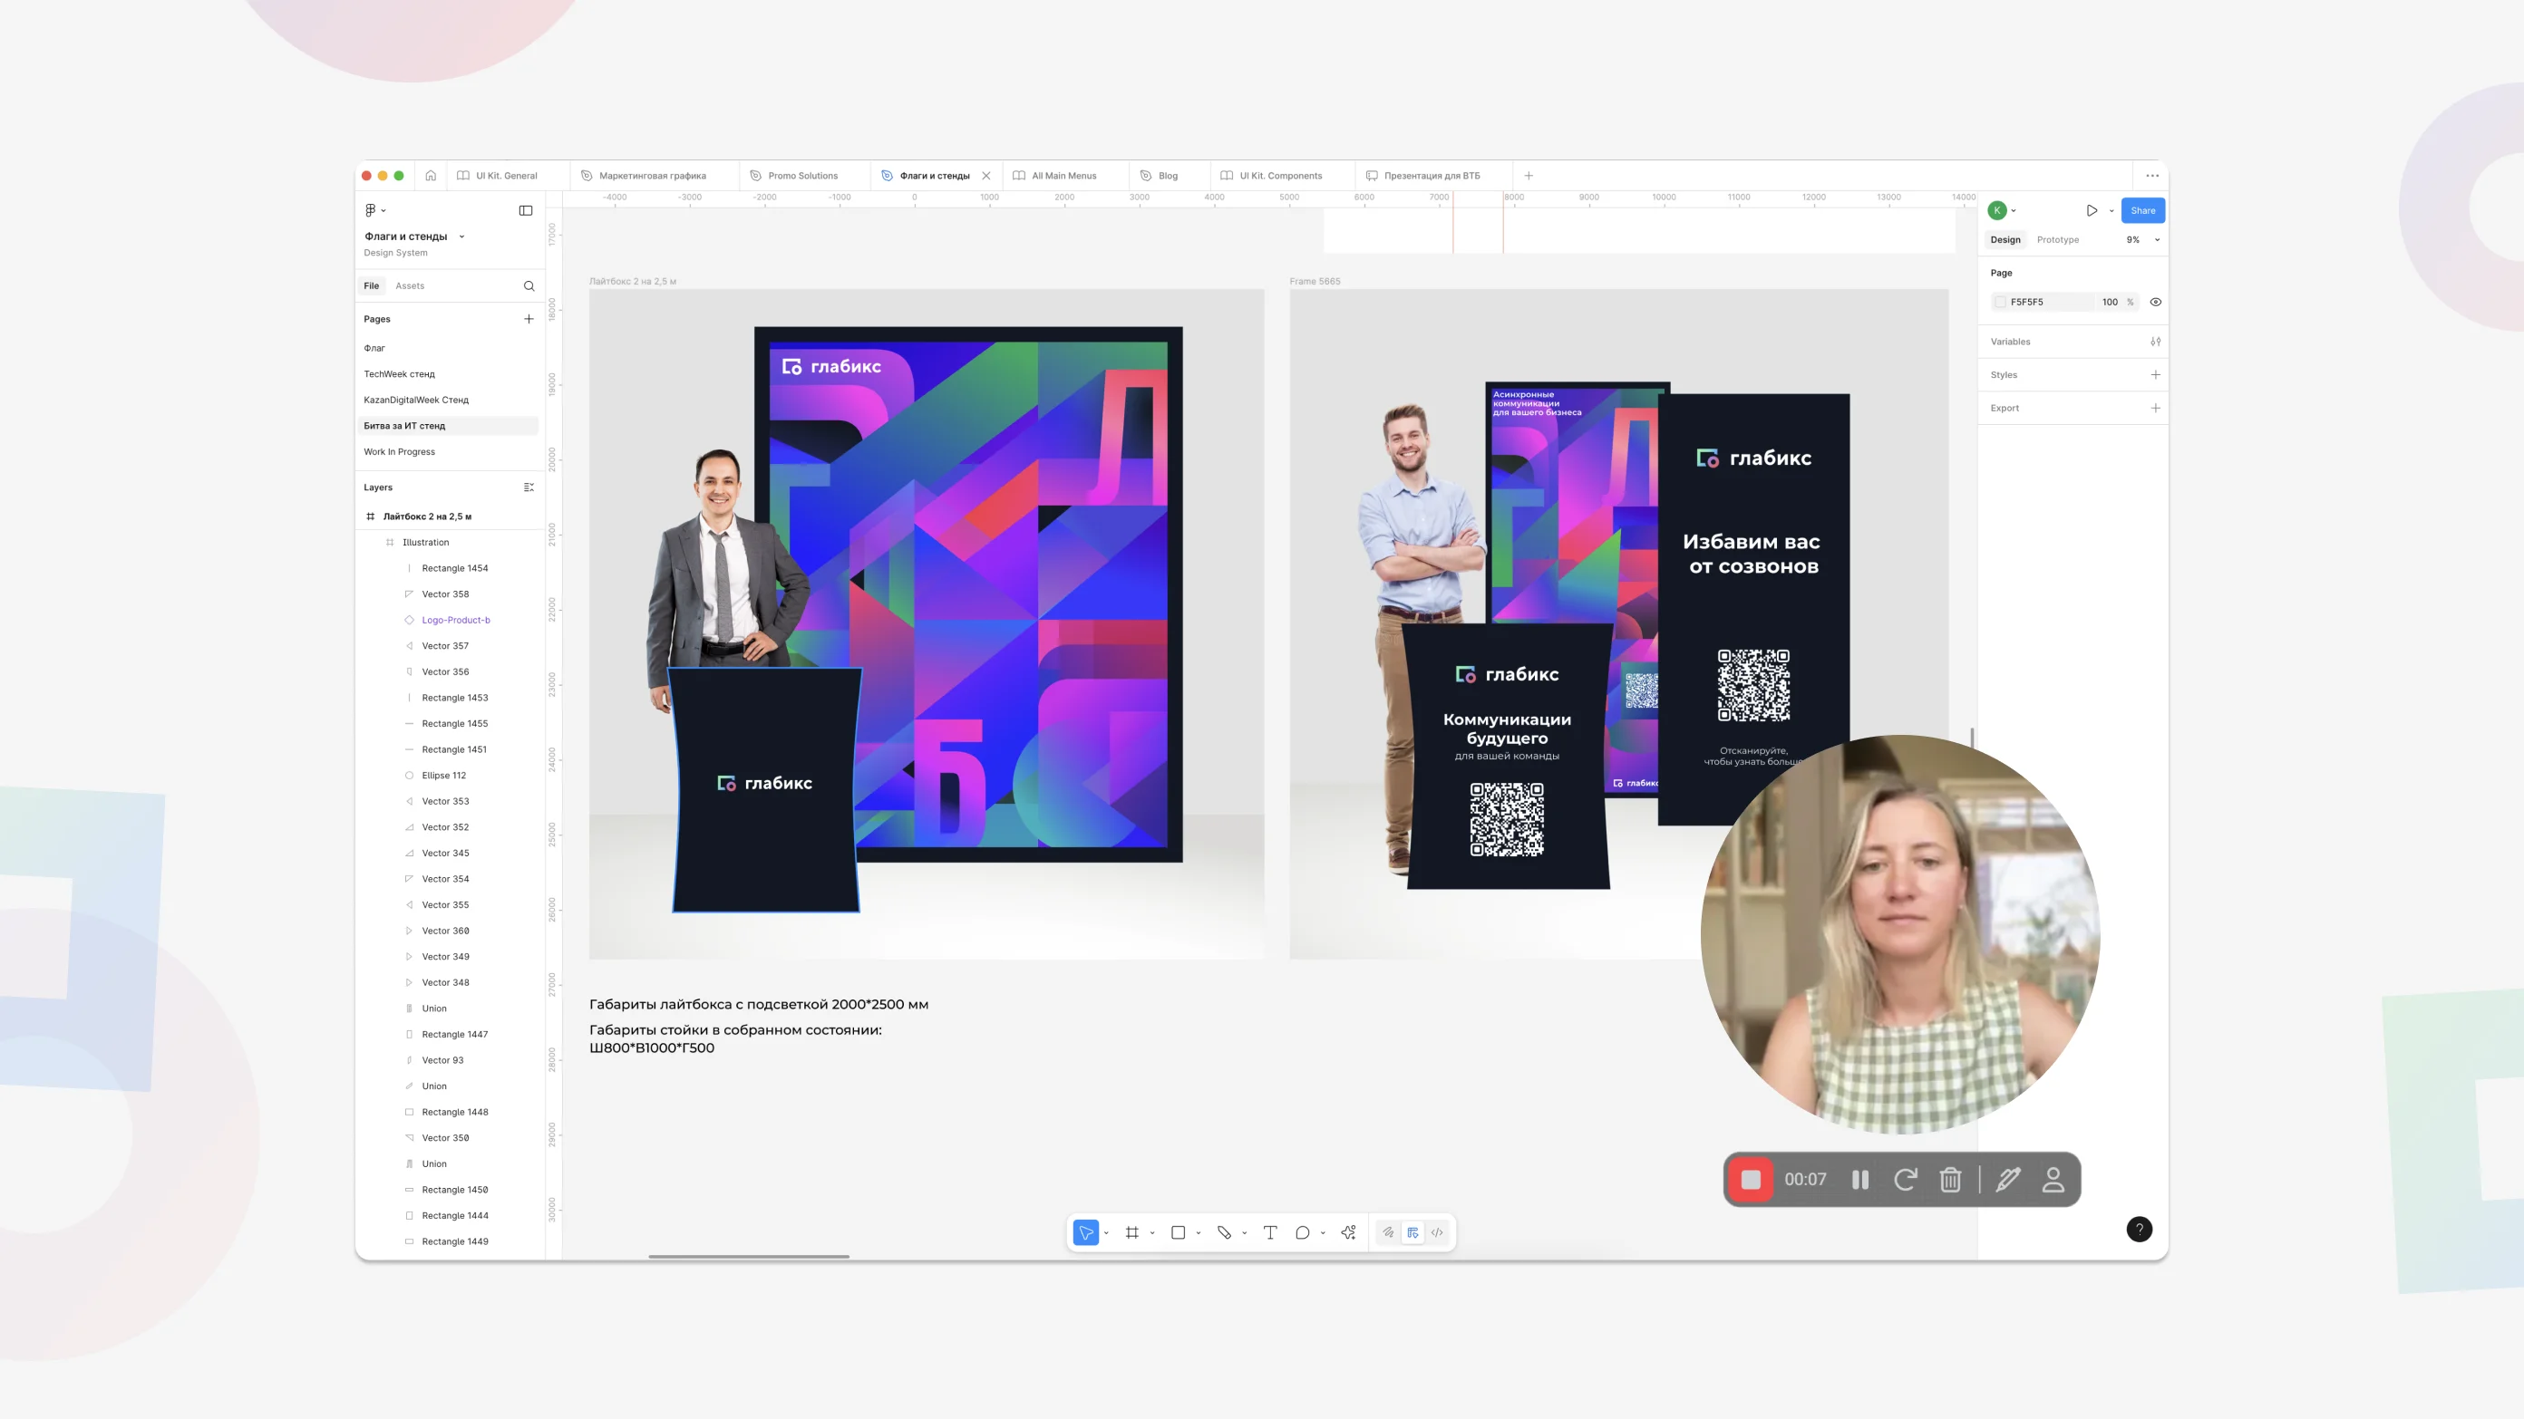Select the Logo-Product-b layer
The width and height of the screenshot is (2524, 1419).
point(456,620)
